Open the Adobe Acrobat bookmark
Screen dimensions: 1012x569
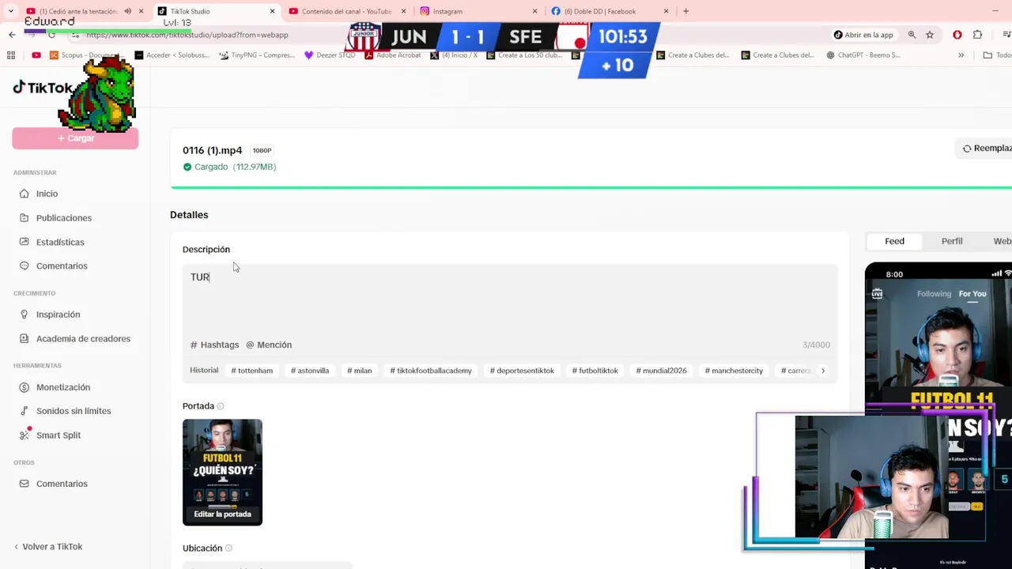[393, 55]
